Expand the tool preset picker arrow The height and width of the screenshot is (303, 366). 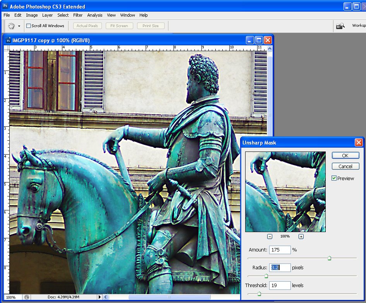(19, 26)
